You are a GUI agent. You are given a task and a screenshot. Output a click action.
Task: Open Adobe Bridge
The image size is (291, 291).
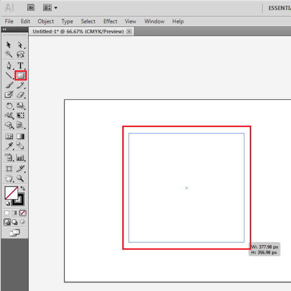coord(31,8)
